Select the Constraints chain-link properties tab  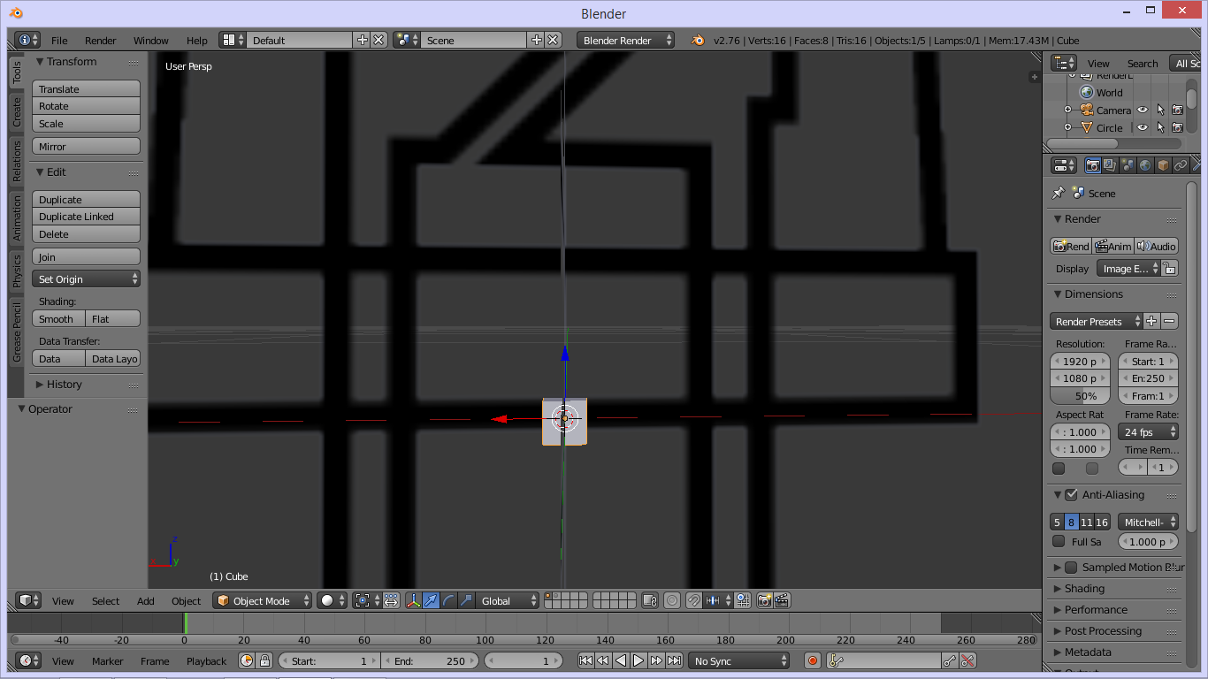1181,166
